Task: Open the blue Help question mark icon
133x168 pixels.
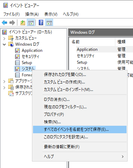Action: (x=41, y=22)
